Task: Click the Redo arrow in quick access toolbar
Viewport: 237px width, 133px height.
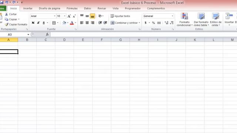Action: point(14,2)
